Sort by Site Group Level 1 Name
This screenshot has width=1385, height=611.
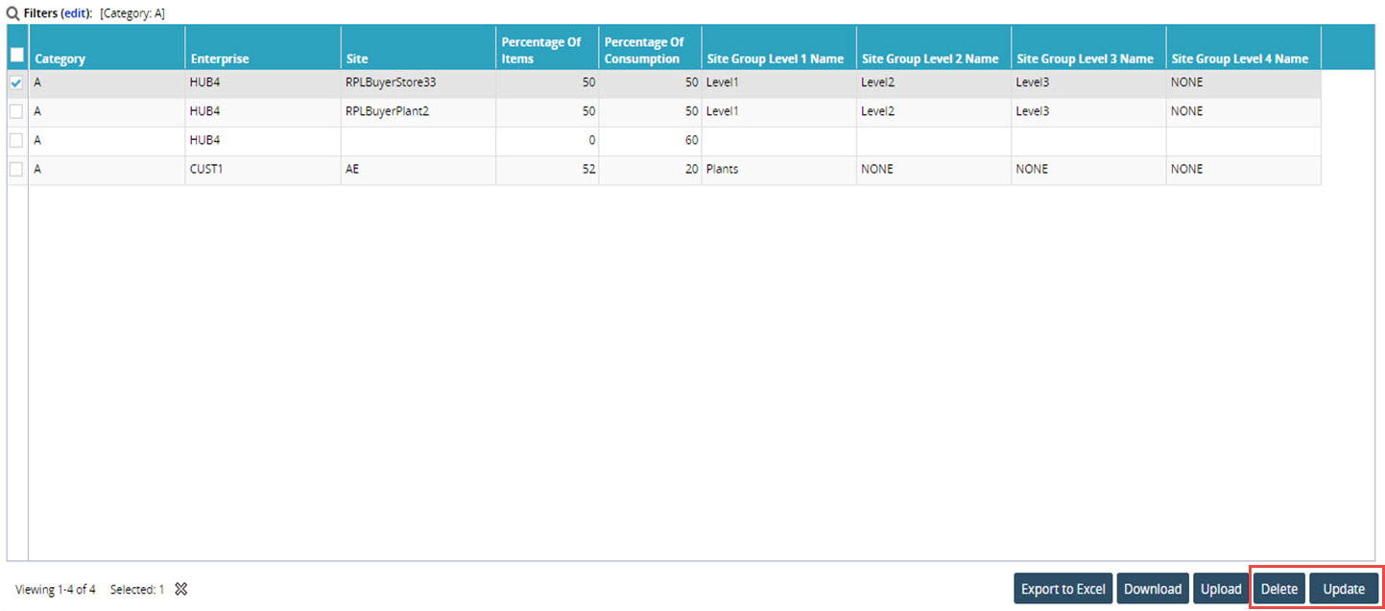[x=778, y=47]
